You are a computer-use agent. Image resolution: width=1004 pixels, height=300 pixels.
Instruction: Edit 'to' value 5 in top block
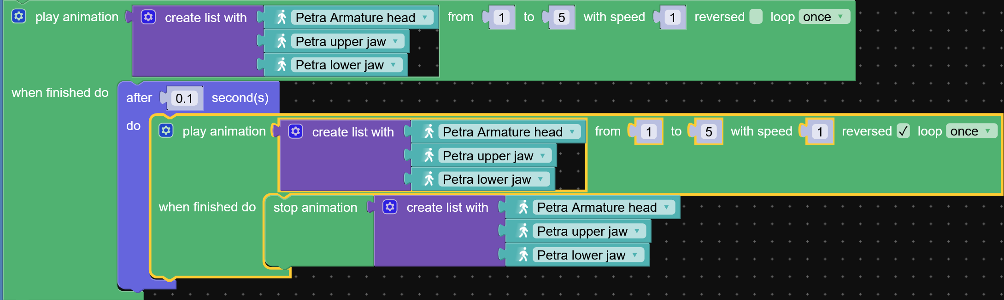[x=561, y=17]
